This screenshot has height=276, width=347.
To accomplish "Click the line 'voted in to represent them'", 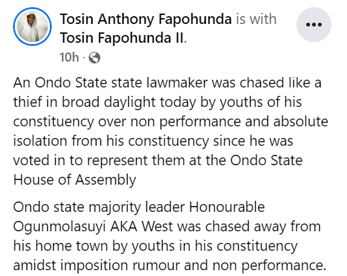I will [x=158, y=161].
